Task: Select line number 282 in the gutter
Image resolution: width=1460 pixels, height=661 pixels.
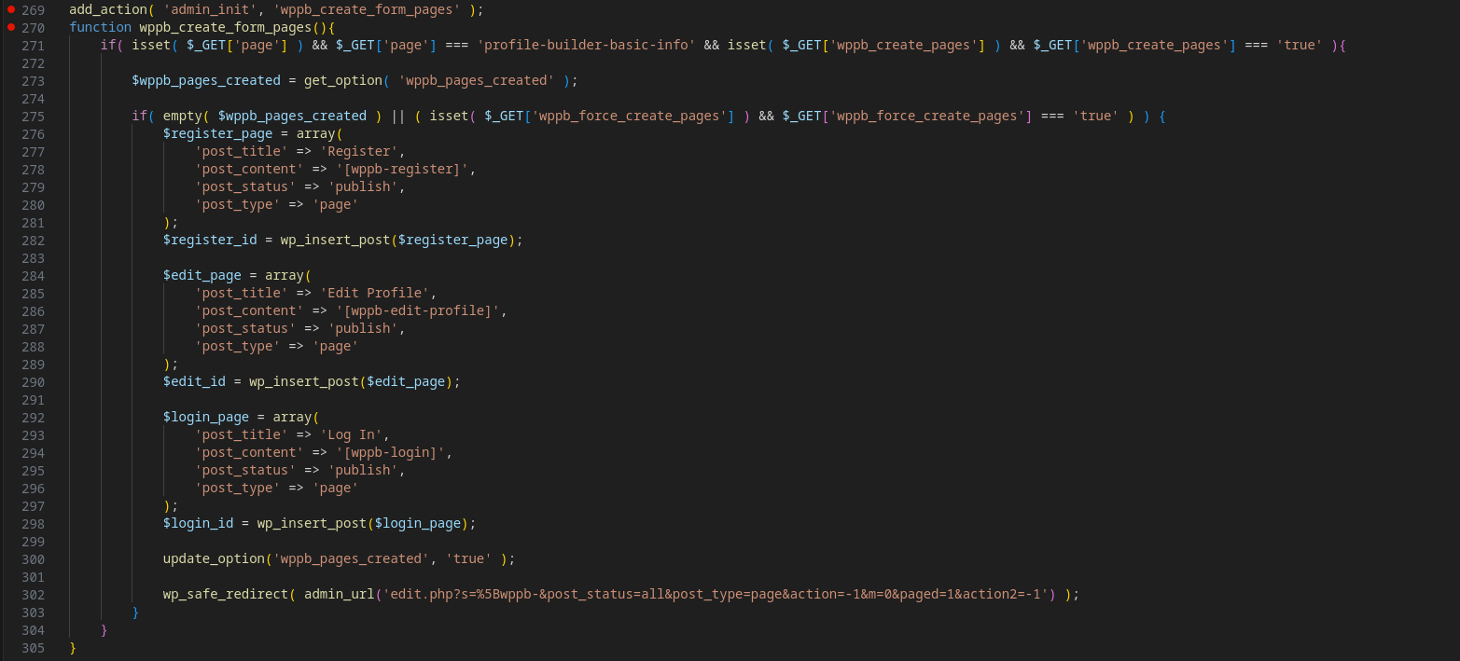Action: click(x=33, y=241)
